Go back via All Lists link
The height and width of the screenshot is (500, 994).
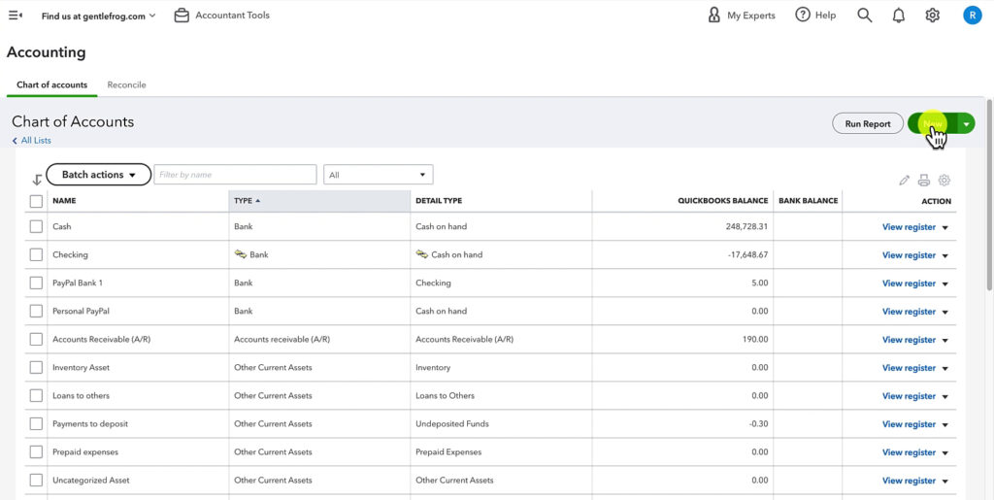(32, 141)
